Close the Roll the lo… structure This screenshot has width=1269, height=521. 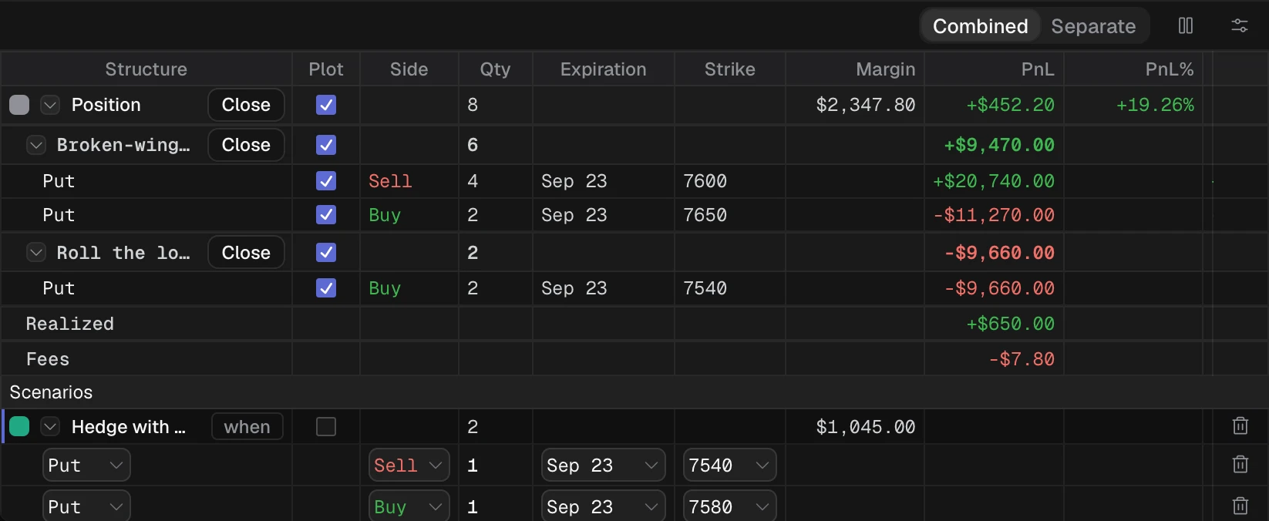(x=246, y=253)
